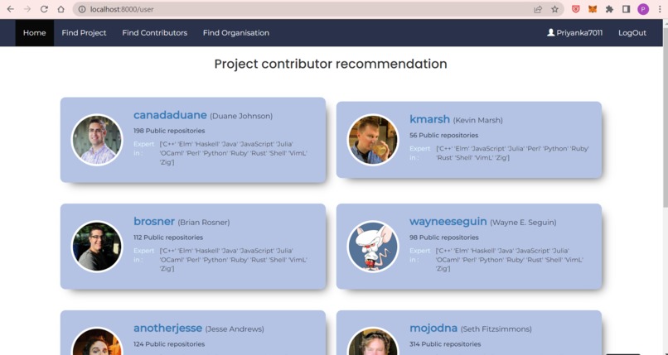Image resolution: width=668 pixels, height=355 pixels.
Task: Click '(Brian Rosner)' name text
Action: click(204, 223)
